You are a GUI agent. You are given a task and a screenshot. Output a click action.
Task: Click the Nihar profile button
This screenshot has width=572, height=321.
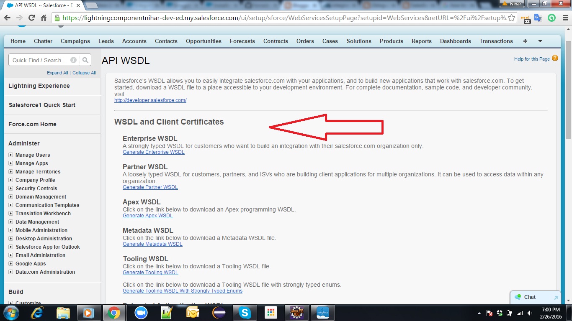coord(511,4)
